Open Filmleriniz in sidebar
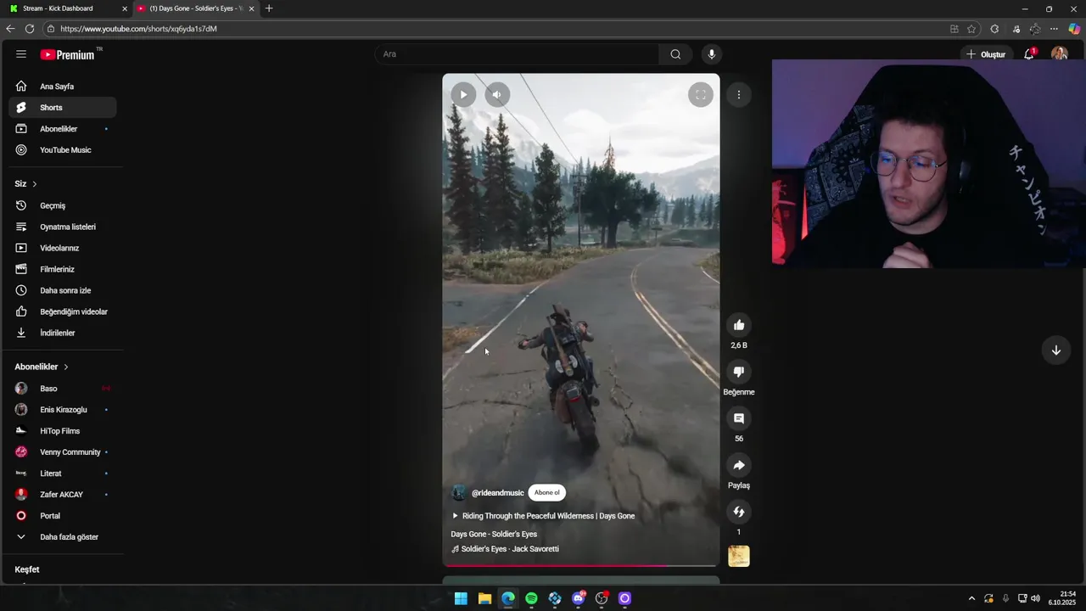 click(x=63, y=269)
